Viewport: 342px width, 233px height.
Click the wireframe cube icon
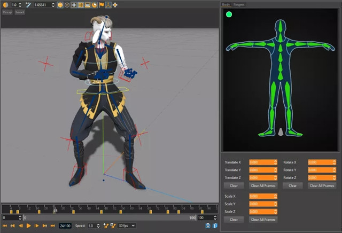[x=67, y=5]
